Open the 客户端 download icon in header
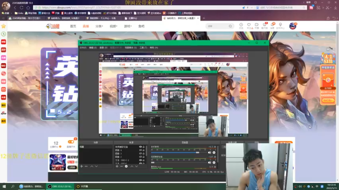339x190 pixels. click(264, 26)
